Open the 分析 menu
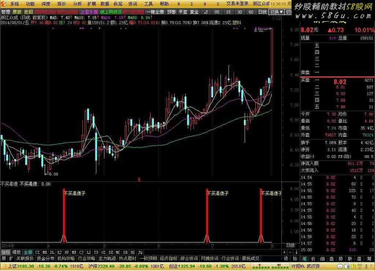This screenshot has width=375, height=271. [77, 4]
